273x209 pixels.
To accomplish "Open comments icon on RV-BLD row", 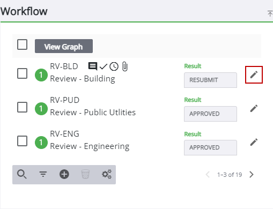I will click(x=93, y=66).
